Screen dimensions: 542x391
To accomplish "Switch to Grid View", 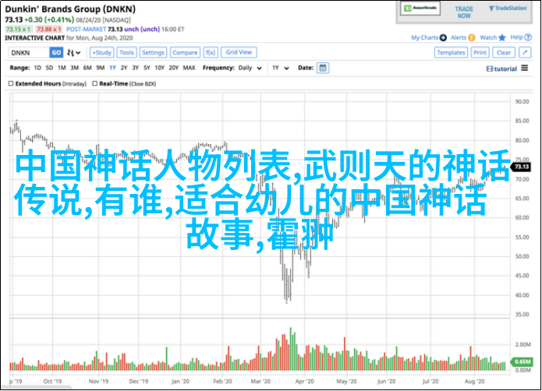I will [x=239, y=52].
